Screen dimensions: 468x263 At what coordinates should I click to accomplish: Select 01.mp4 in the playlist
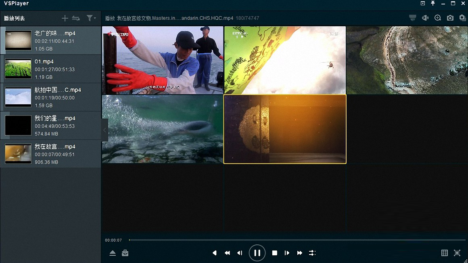[x=51, y=69]
